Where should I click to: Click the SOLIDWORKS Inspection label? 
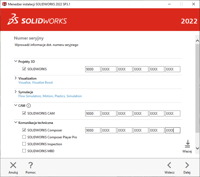click(45, 144)
